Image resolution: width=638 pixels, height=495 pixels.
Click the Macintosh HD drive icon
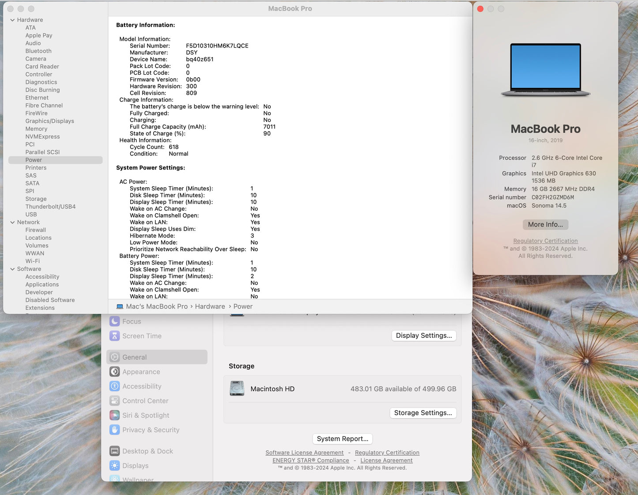pyautogui.click(x=237, y=389)
